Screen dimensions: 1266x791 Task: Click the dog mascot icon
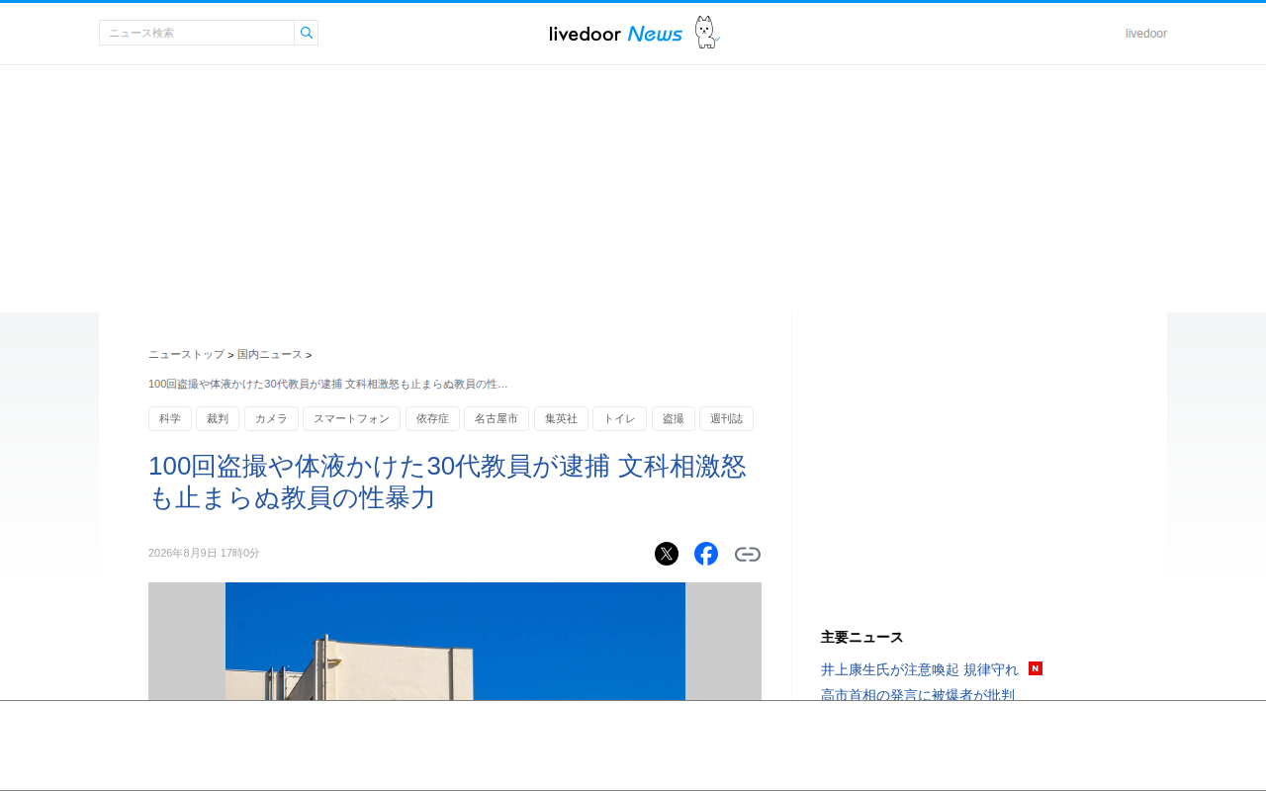[x=706, y=32]
